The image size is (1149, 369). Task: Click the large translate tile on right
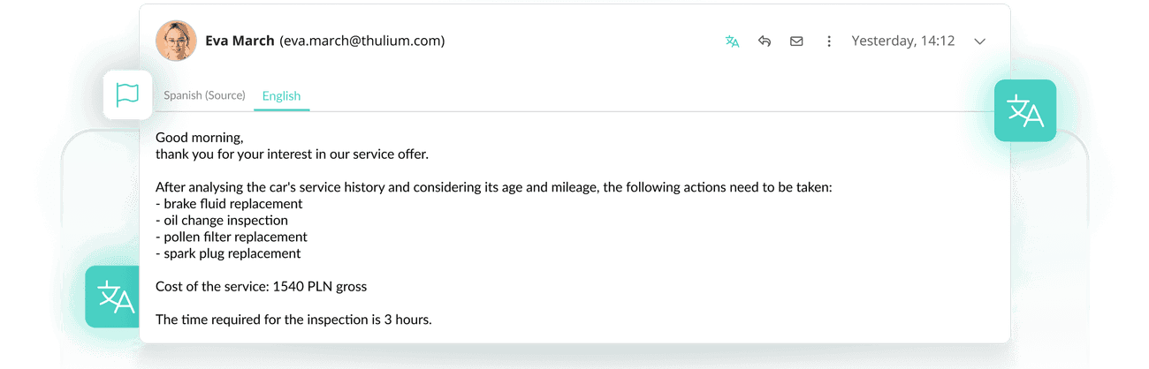coord(1025,110)
